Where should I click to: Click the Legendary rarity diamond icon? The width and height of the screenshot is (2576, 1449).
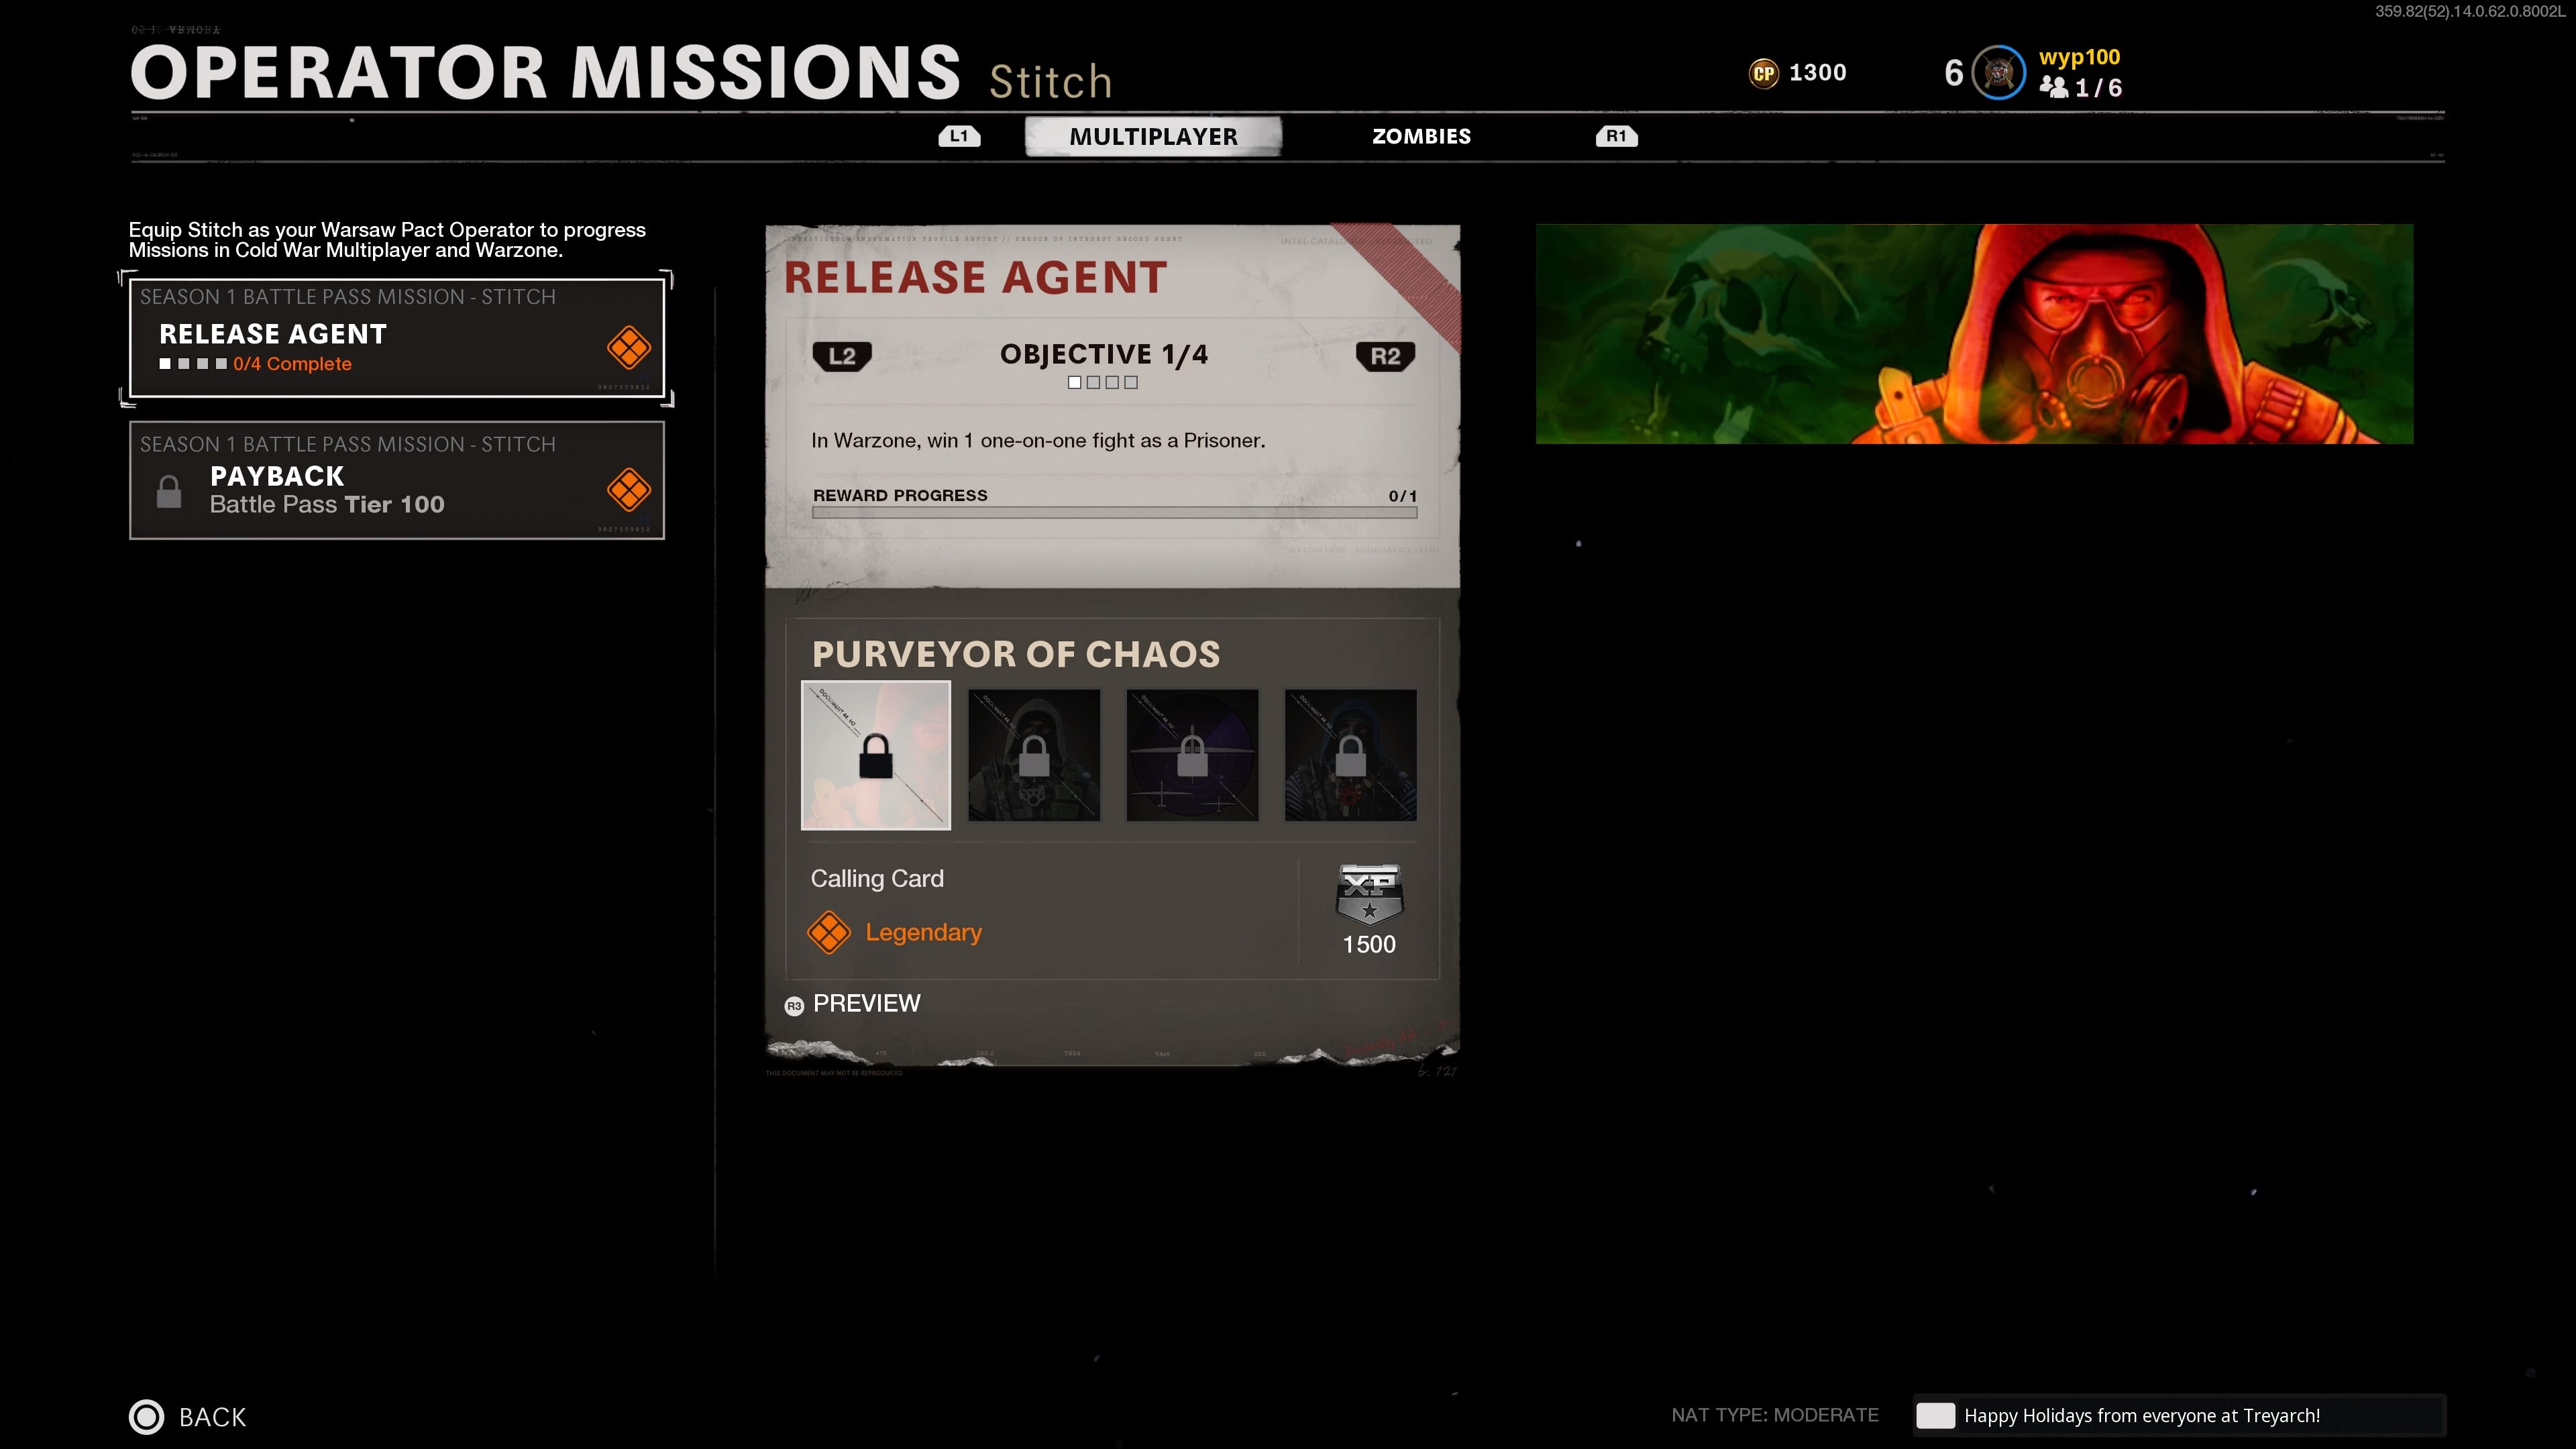point(829,932)
